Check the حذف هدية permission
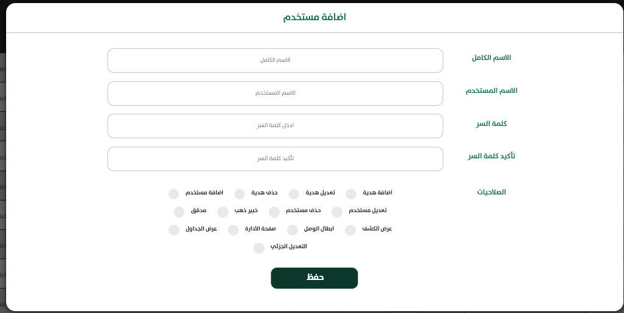The height and width of the screenshot is (313, 624). tap(239, 194)
